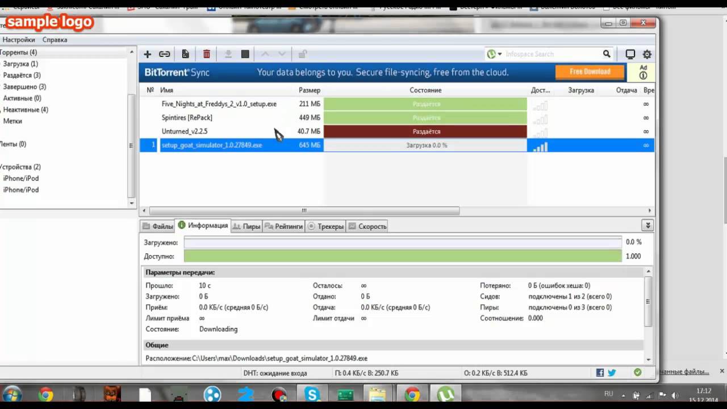Open the Справка menu
Viewport: 727px width, 409px height.
tap(55, 40)
